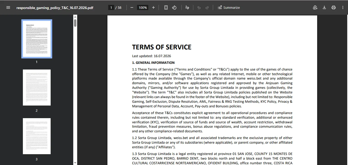Viewport: 348px width, 165px height.
Task: Click thumbnail label '2'
Action: pos(36,110)
